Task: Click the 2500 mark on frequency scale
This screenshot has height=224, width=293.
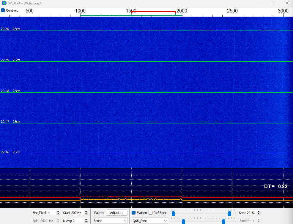Action: [232, 11]
